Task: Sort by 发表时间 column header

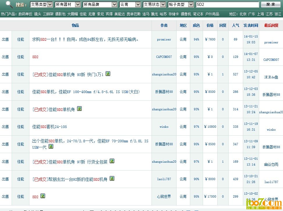Action: coord(251,26)
